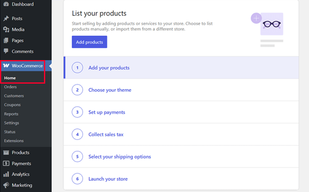Click the step 3 circle icon
This screenshot has height=192, width=309.
pos(77,112)
